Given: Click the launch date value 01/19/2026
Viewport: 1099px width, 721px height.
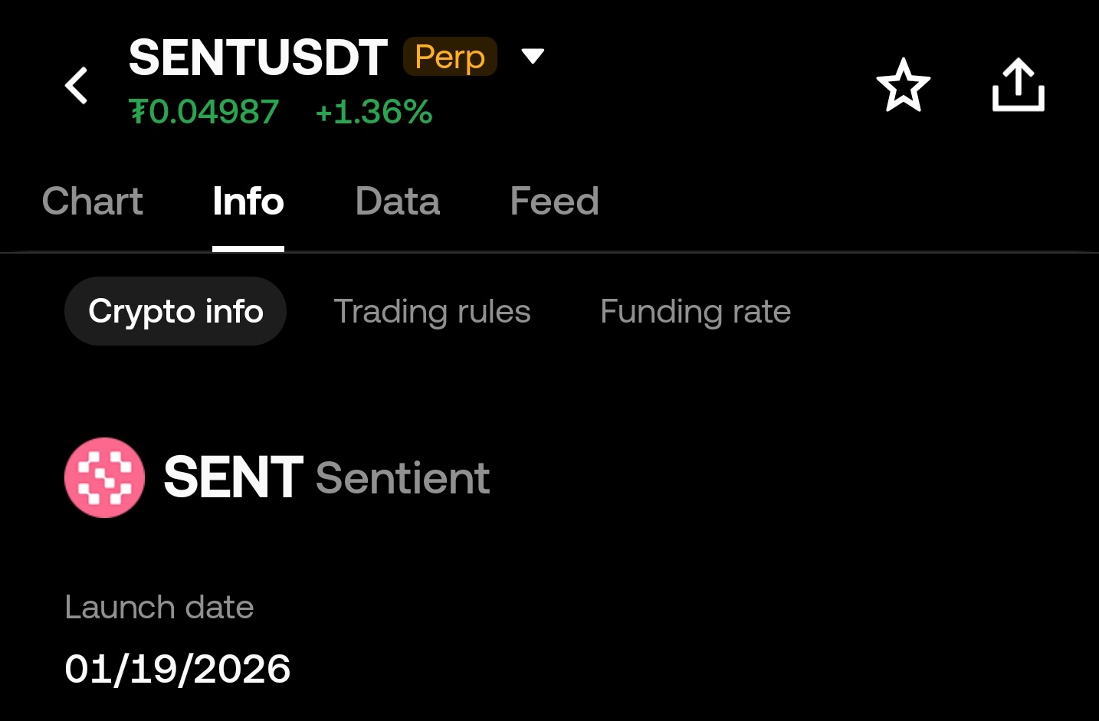Looking at the screenshot, I should (x=177, y=669).
